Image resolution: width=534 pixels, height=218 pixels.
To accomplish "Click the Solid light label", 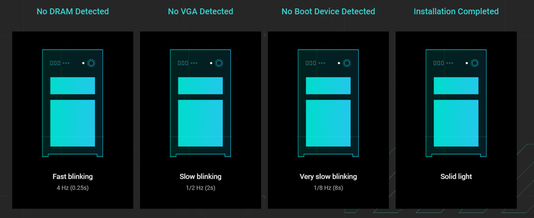I will [456, 176].
